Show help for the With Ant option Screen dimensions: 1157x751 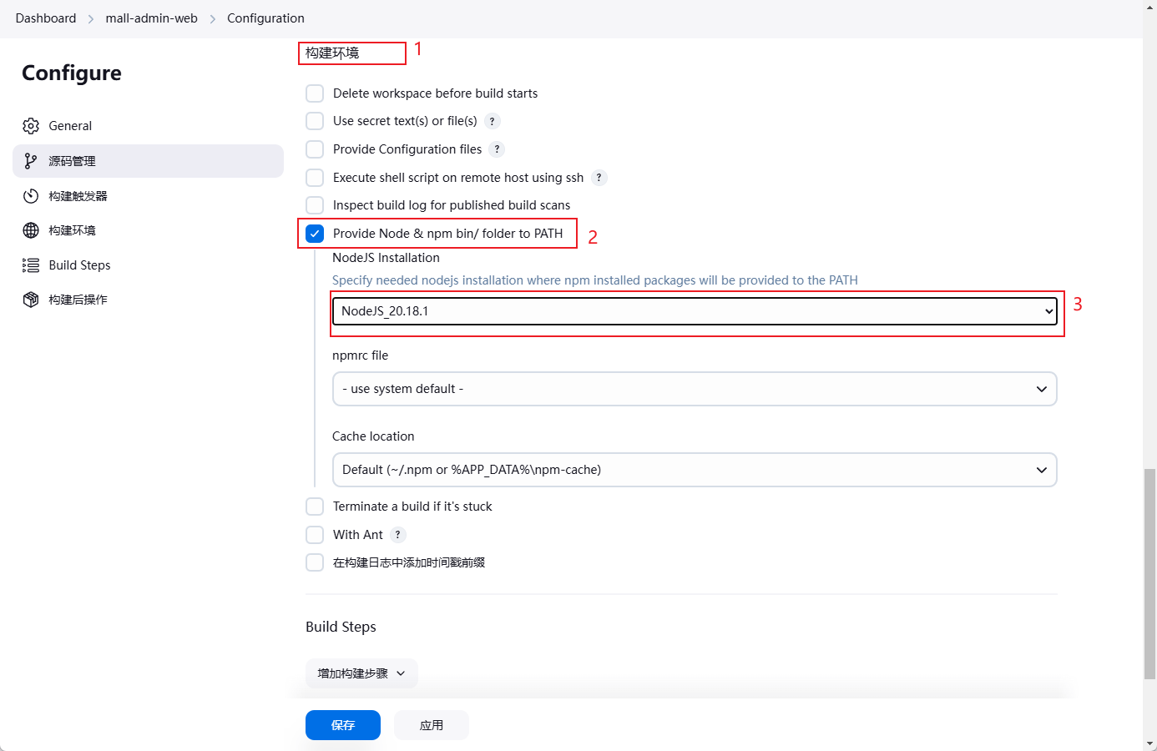pyautogui.click(x=398, y=535)
